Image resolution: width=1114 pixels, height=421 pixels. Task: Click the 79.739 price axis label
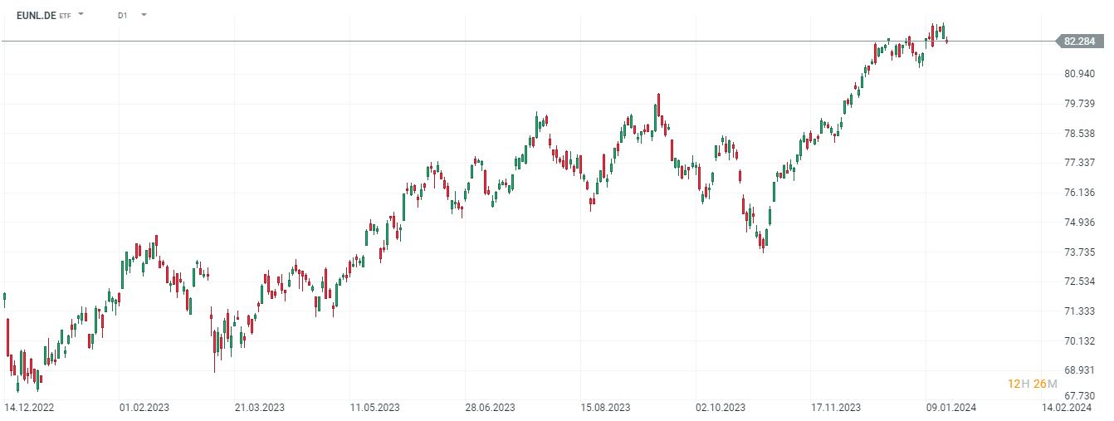click(1079, 104)
